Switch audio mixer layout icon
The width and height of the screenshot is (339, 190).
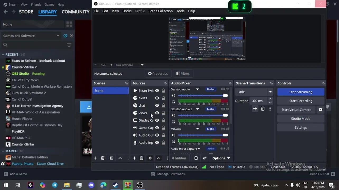pos(196,158)
